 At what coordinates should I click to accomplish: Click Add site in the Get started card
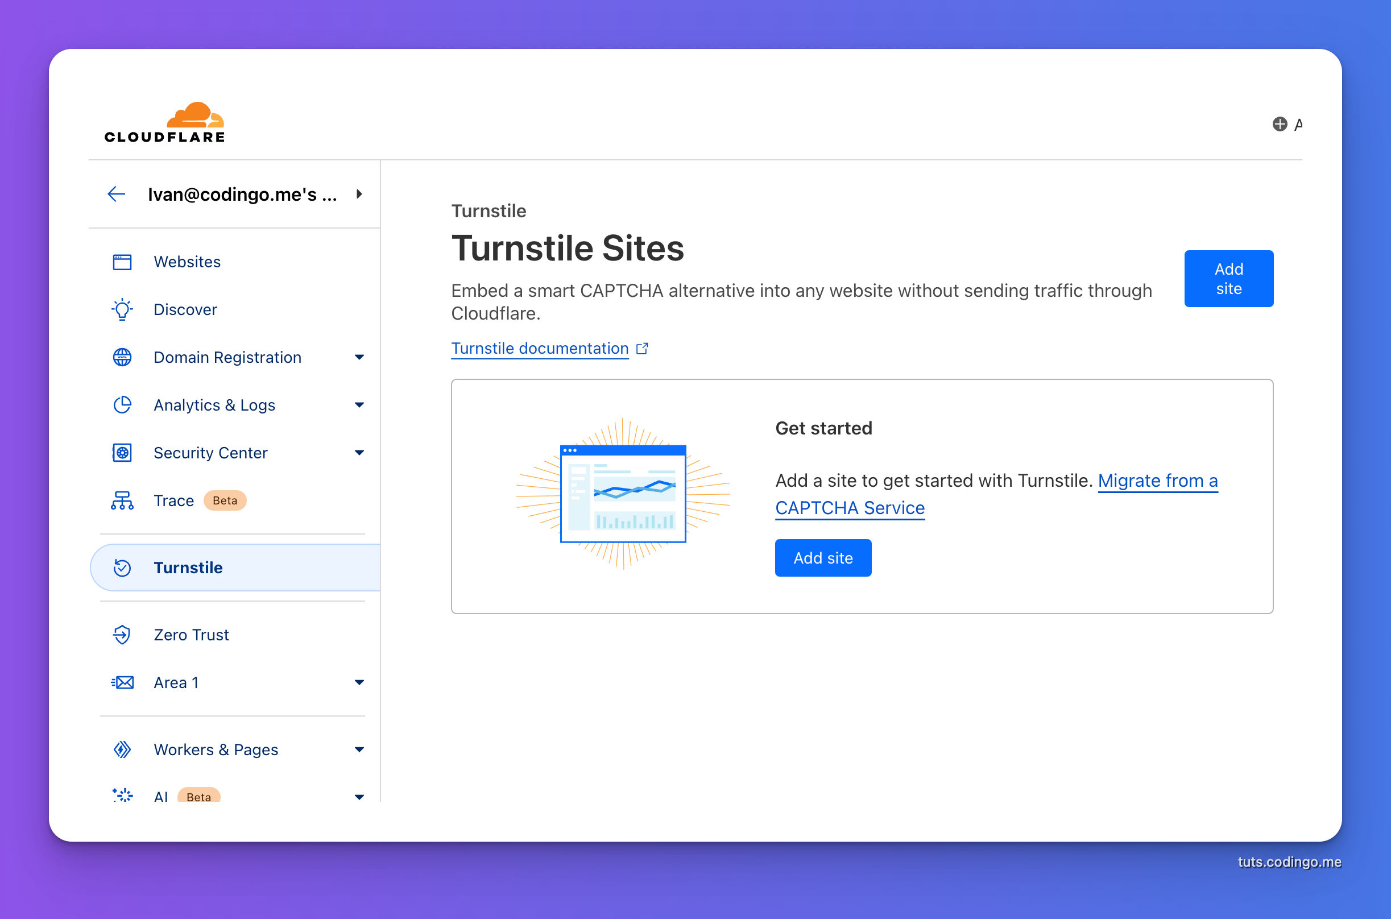point(823,558)
